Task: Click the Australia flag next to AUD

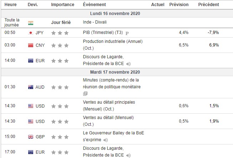Action: [31, 87]
